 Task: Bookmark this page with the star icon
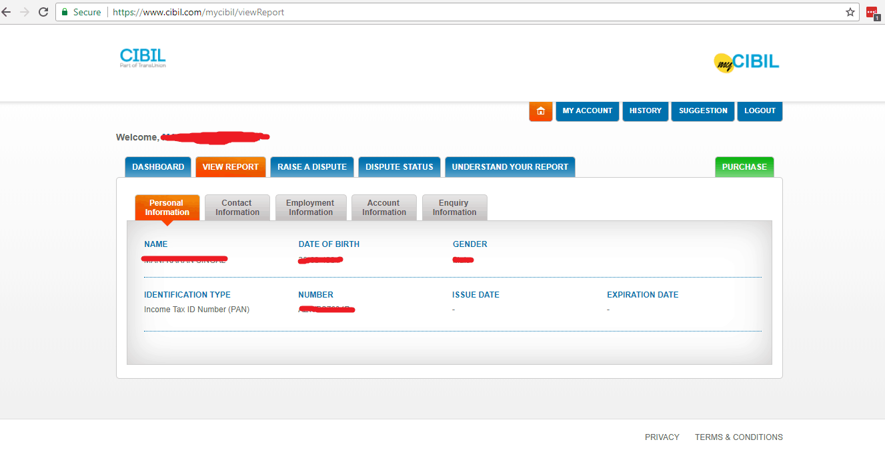click(x=850, y=12)
